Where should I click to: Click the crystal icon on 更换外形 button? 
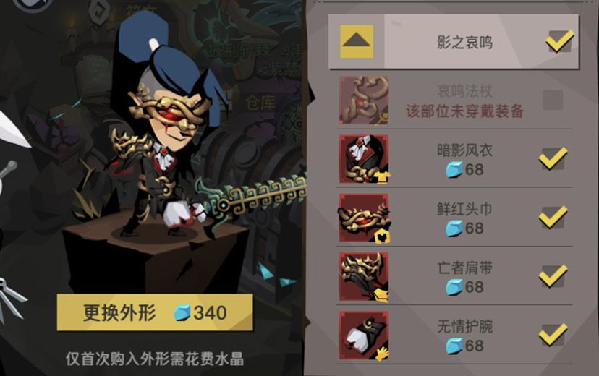[182, 312]
